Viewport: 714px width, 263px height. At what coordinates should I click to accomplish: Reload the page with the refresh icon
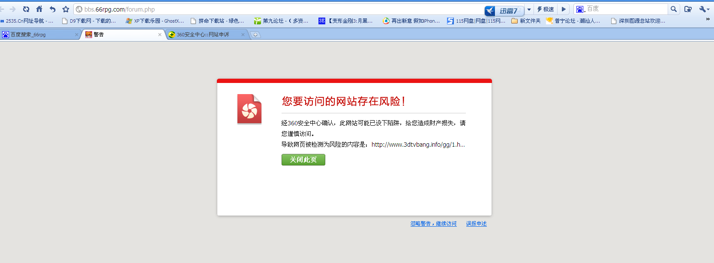pos(26,9)
